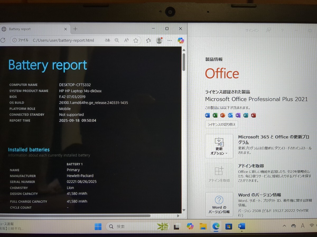
Task: Click the Outlook app icon under products
Action: [x=230, y=115]
